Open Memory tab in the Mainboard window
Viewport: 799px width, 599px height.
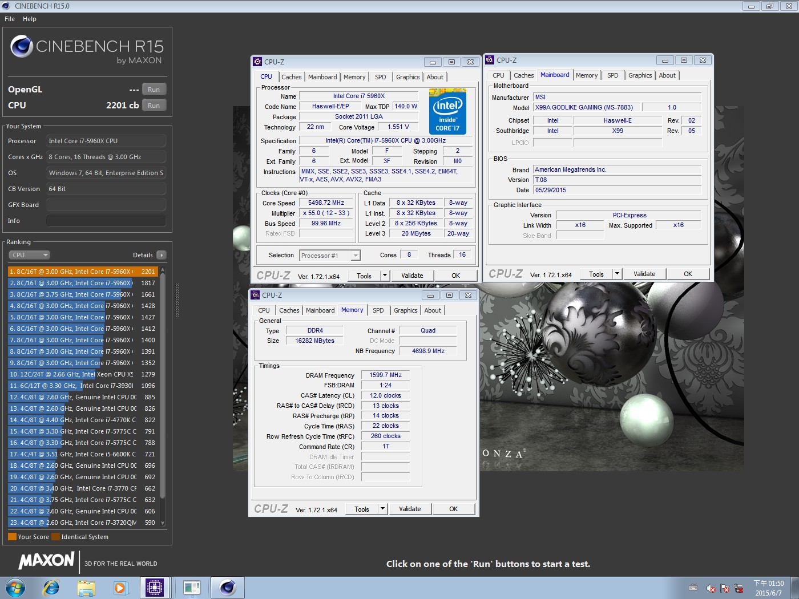(587, 75)
